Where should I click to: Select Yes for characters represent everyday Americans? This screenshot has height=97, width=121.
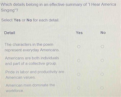click(x=79, y=47)
